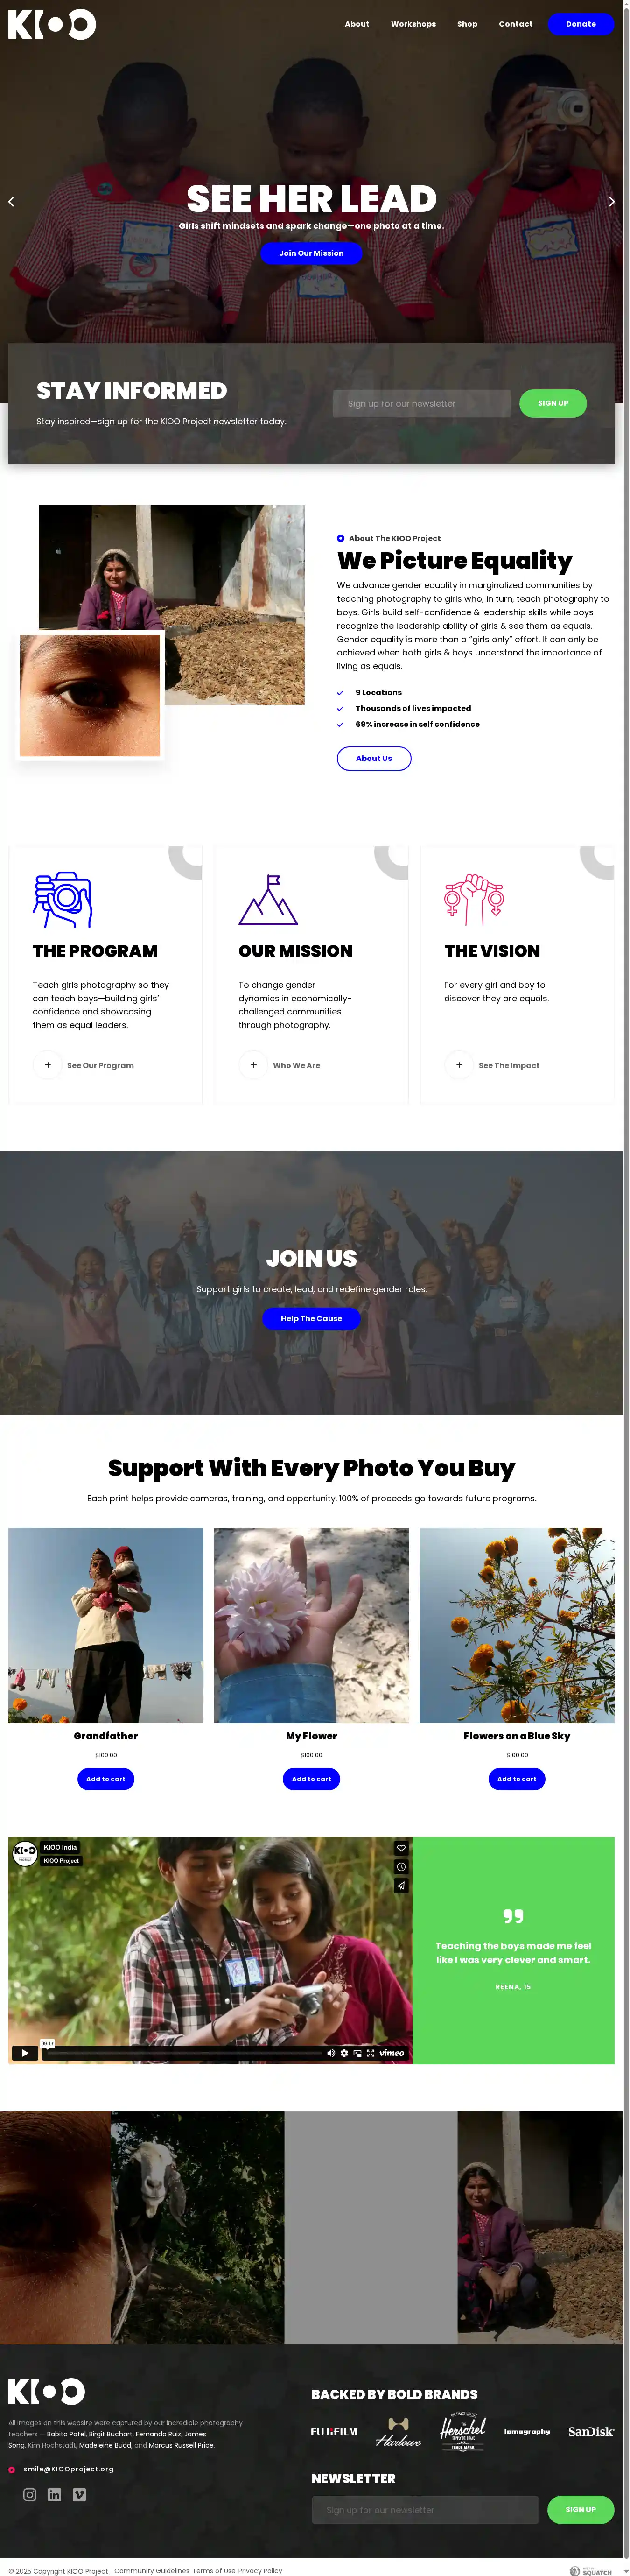Open video settings gear

point(344,2053)
